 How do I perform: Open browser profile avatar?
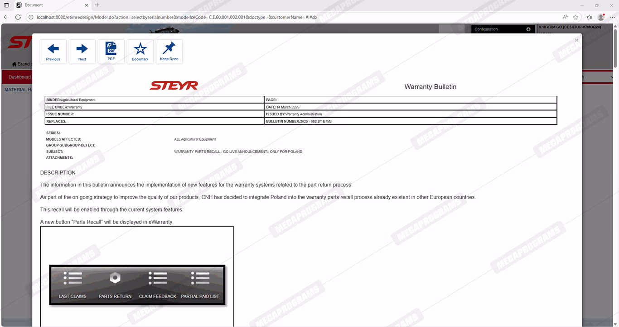[x=601, y=17]
